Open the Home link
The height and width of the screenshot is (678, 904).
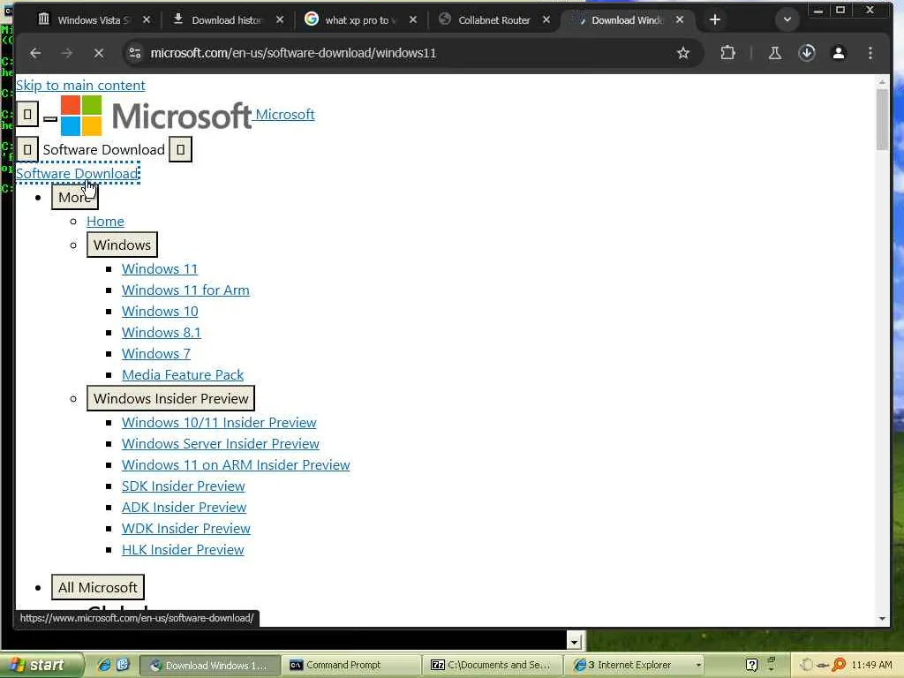pos(105,222)
